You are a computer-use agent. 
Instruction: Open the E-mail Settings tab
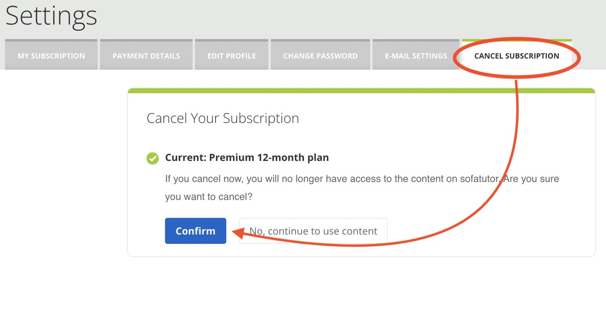416,56
